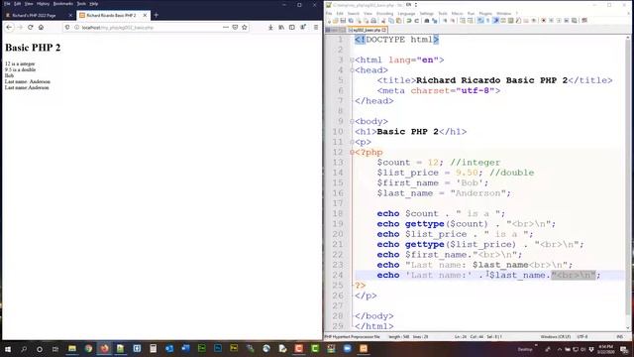The height and width of the screenshot is (357, 634).
Task: Click Notepad++ Cut icon
Action: 383,20
